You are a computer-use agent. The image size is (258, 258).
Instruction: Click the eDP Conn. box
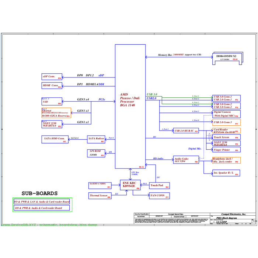52,77
